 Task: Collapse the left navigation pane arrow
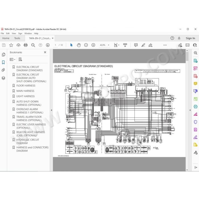pos(51,110)
